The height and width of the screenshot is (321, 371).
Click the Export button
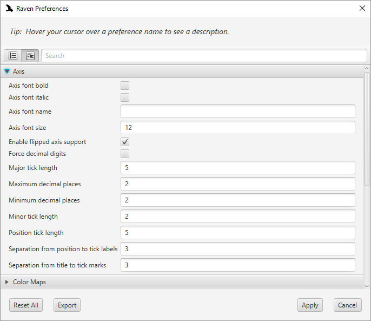(67, 305)
